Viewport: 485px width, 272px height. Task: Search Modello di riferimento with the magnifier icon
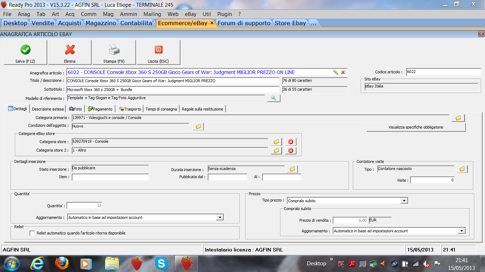pos(273,98)
